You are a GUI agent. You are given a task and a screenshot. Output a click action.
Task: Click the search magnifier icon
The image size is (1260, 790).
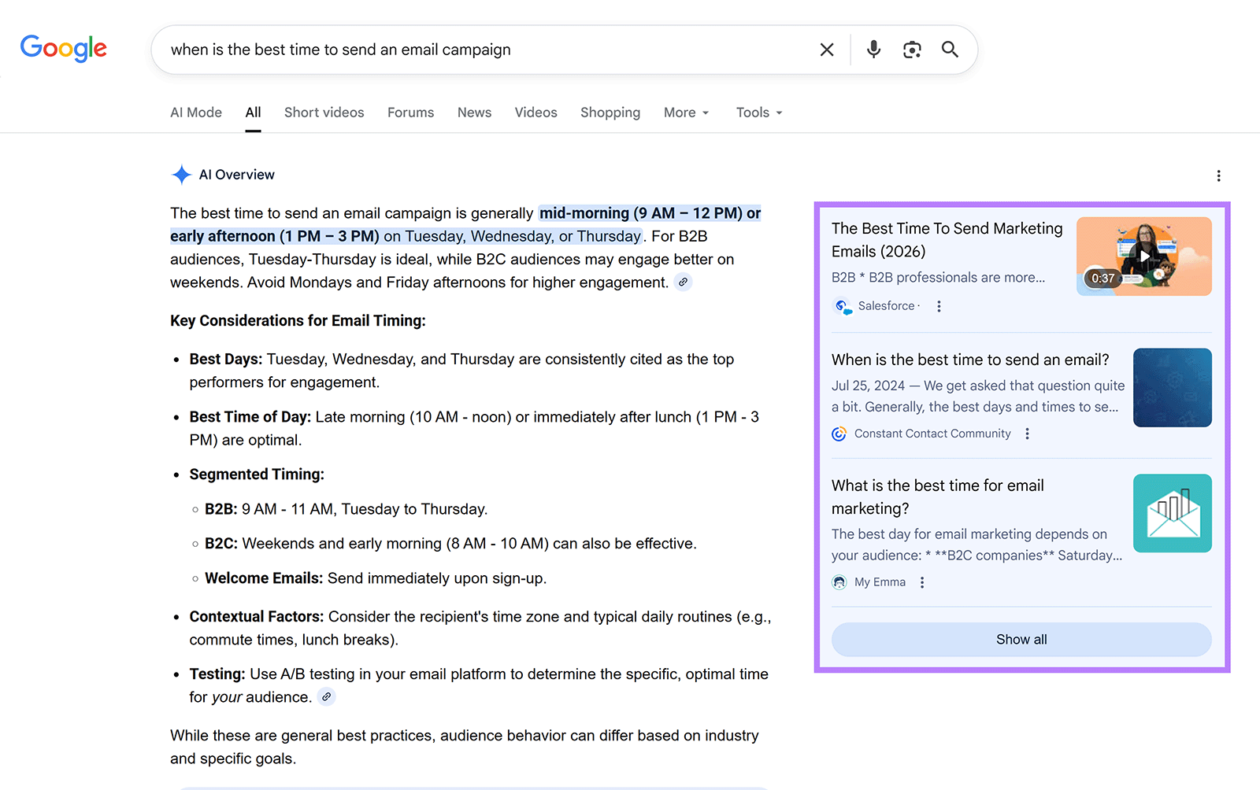coord(950,49)
